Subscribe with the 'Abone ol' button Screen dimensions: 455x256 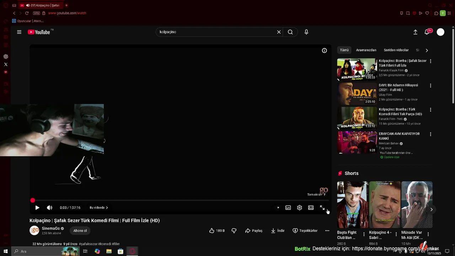80,231
